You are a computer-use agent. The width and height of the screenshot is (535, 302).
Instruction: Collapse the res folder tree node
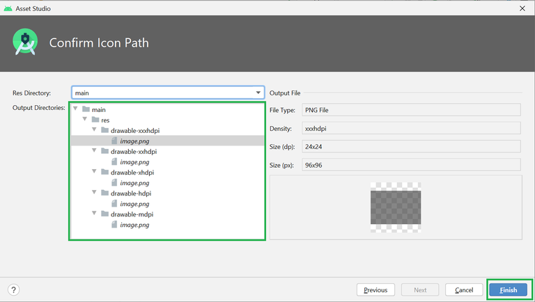[x=84, y=119]
